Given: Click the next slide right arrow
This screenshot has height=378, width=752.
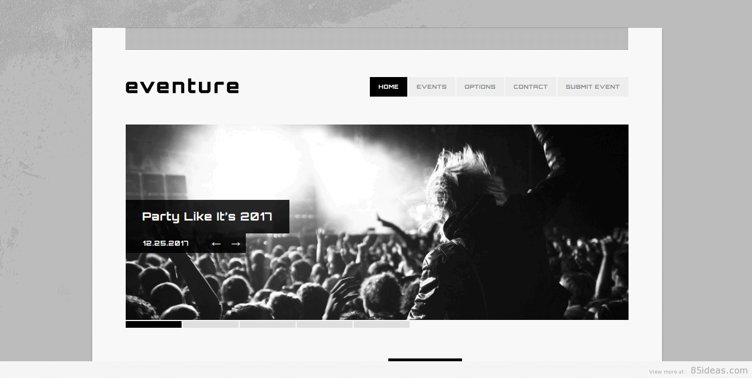Looking at the screenshot, I should pyautogui.click(x=236, y=243).
